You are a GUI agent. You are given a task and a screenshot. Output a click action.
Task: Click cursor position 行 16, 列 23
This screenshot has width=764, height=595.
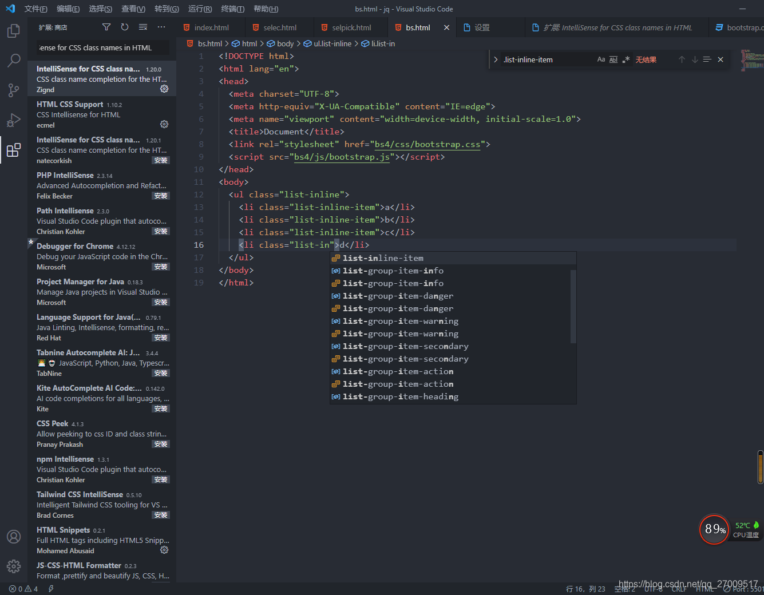tap(585, 589)
